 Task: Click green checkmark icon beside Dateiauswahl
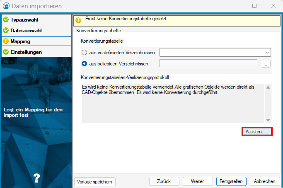6,31
